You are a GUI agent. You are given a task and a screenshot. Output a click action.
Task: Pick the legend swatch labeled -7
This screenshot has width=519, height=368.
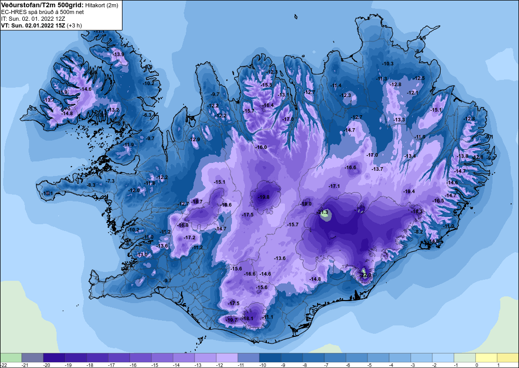335,358
